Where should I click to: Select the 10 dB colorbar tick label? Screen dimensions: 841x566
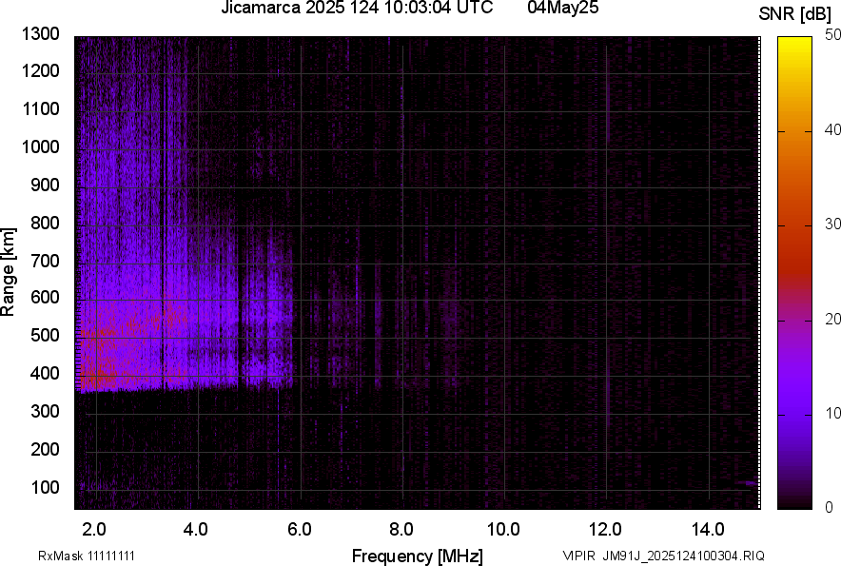[x=832, y=413]
